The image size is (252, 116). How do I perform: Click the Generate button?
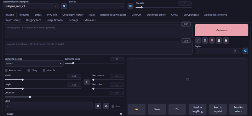(x=221, y=30)
